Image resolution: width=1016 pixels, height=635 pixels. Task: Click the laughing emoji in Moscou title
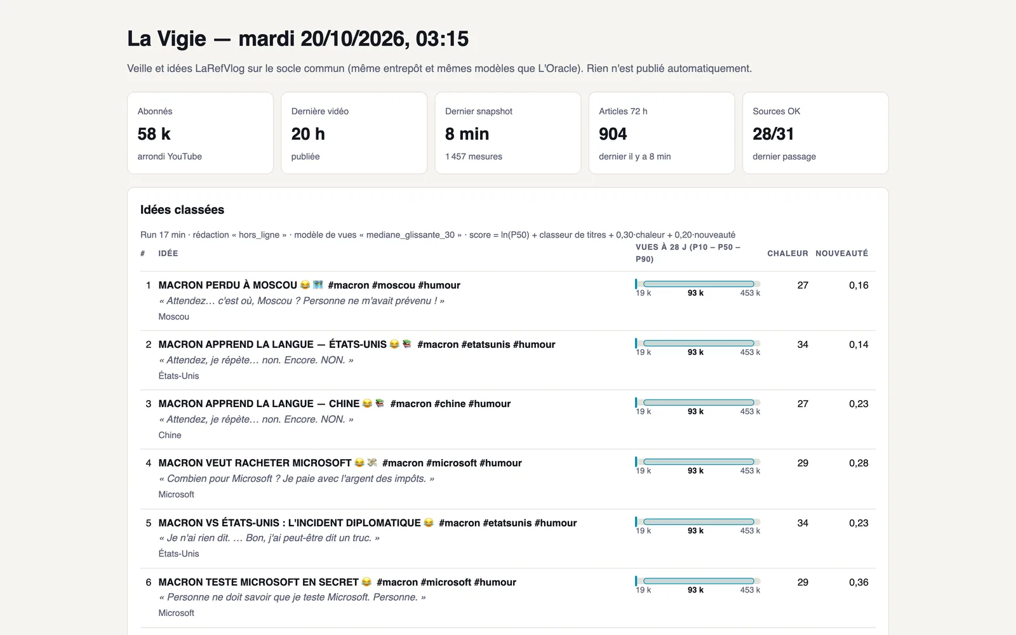305,285
